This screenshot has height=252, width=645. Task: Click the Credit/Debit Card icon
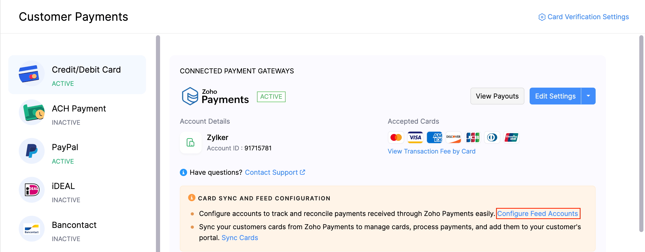pyautogui.click(x=29, y=74)
